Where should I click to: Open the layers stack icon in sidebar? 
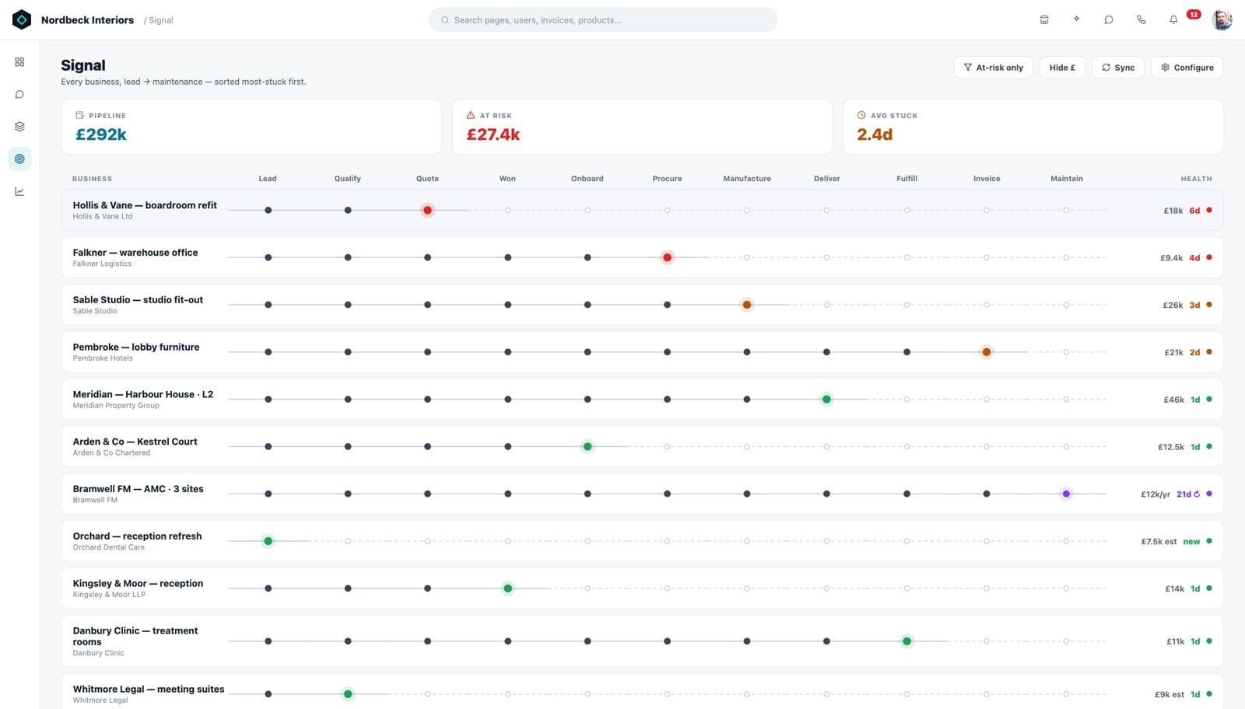click(19, 127)
